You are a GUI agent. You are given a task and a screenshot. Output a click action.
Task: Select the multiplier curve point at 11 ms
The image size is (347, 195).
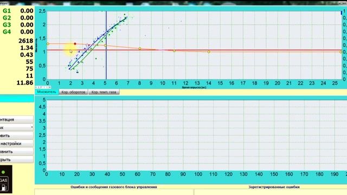[174, 51]
